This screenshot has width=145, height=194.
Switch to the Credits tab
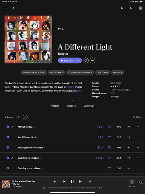coord(71,106)
